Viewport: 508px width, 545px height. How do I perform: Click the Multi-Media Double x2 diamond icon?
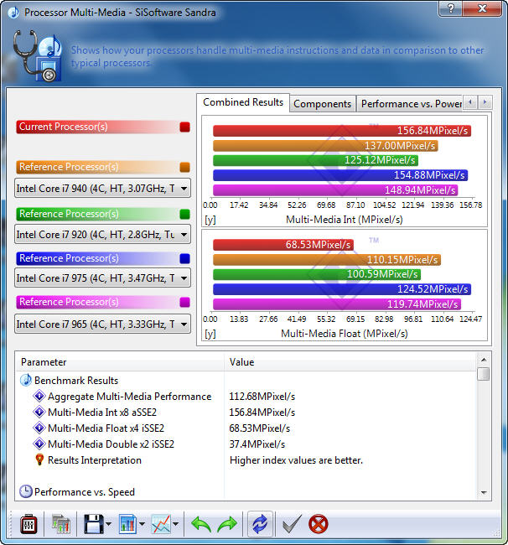39,444
